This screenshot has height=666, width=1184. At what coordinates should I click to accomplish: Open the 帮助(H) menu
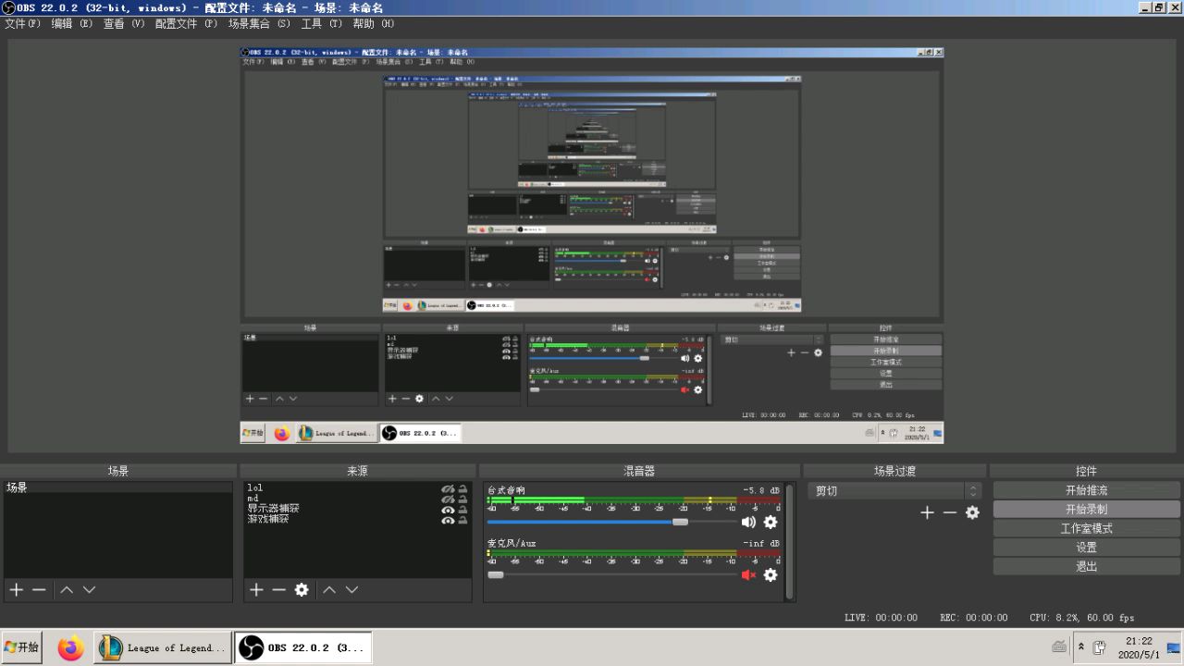pos(374,24)
